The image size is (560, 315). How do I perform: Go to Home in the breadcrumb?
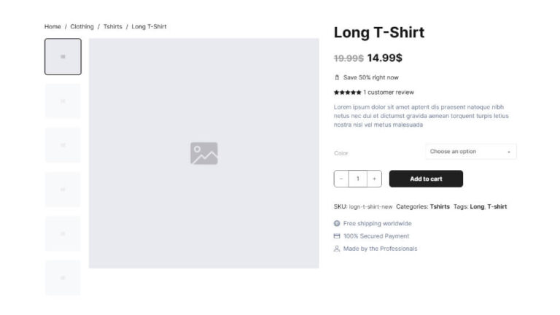pyautogui.click(x=52, y=27)
